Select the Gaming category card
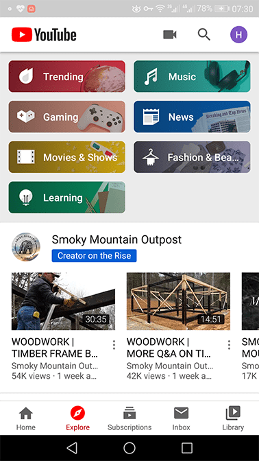 (67, 117)
